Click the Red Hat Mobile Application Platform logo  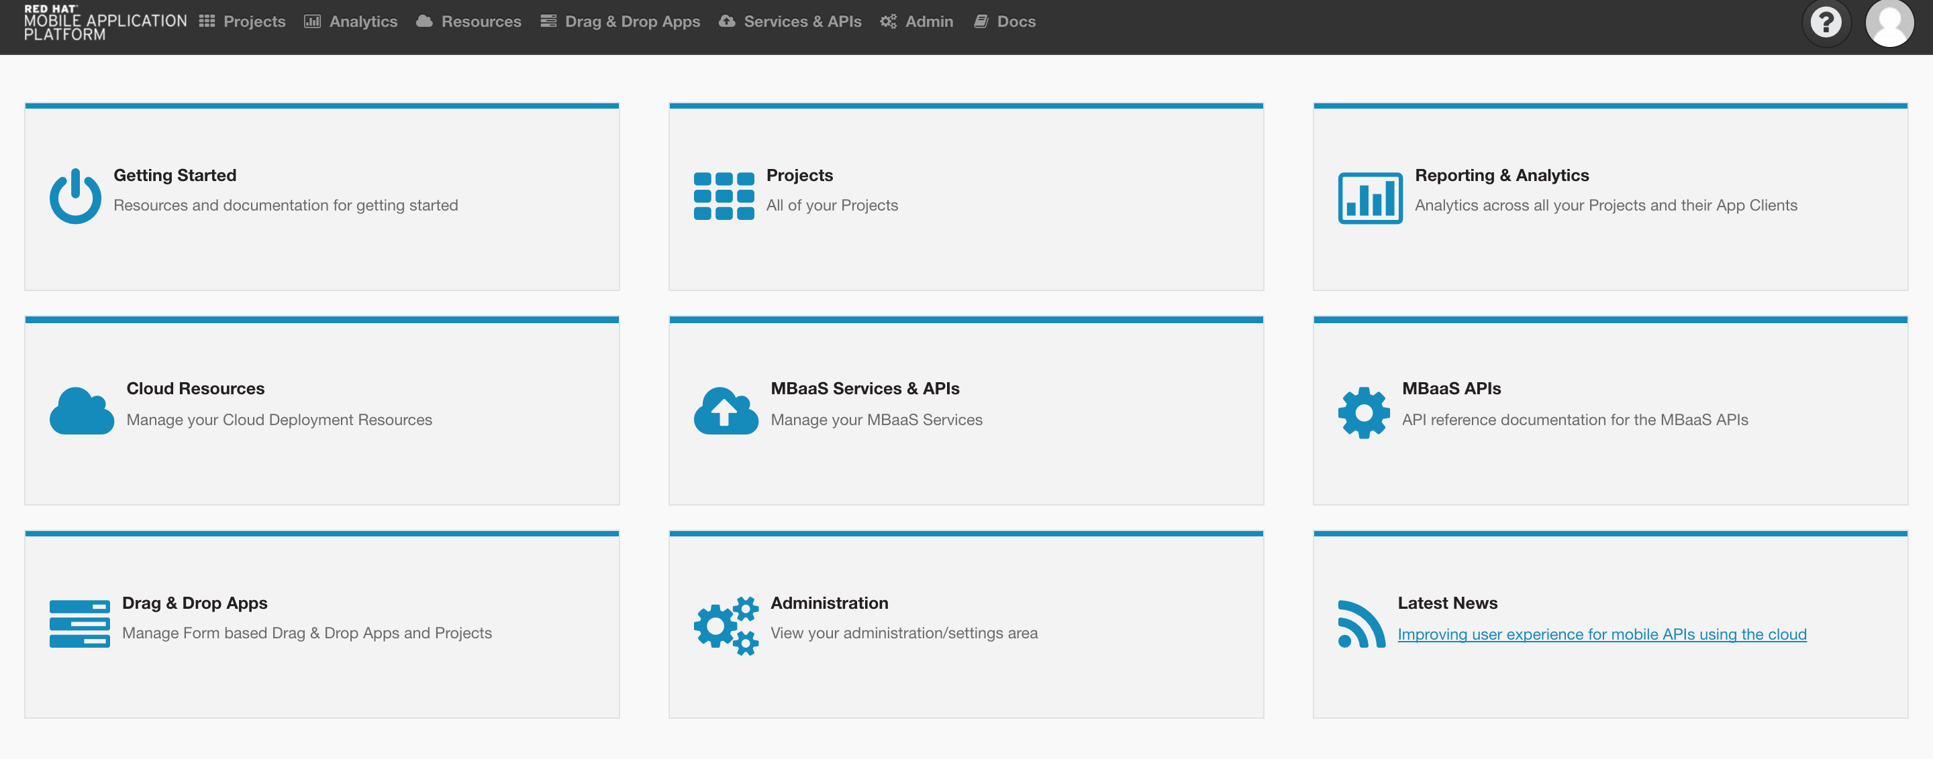[x=105, y=23]
